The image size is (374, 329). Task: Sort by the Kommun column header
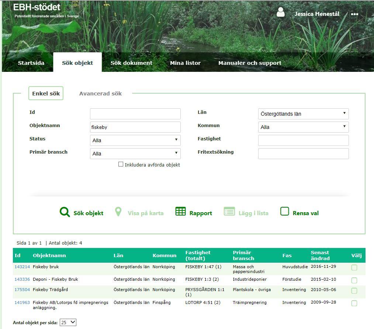pyautogui.click(x=165, y=255)
